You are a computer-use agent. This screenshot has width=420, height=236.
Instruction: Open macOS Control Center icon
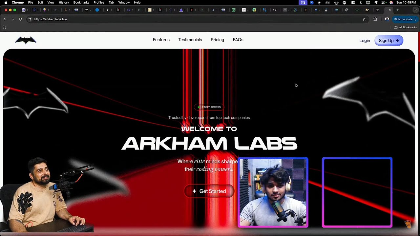(383, 2)
